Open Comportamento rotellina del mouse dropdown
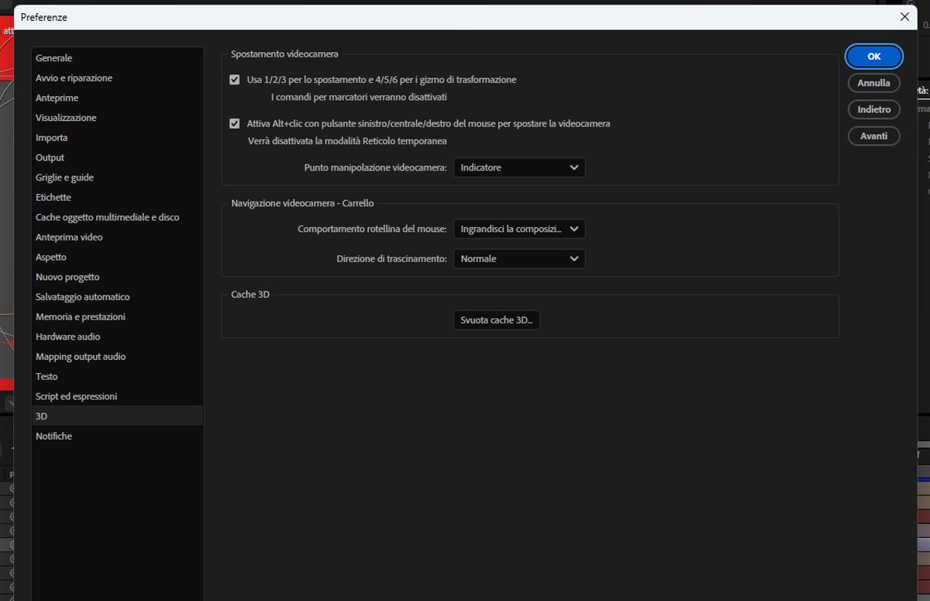 click(x=519, y=229)
